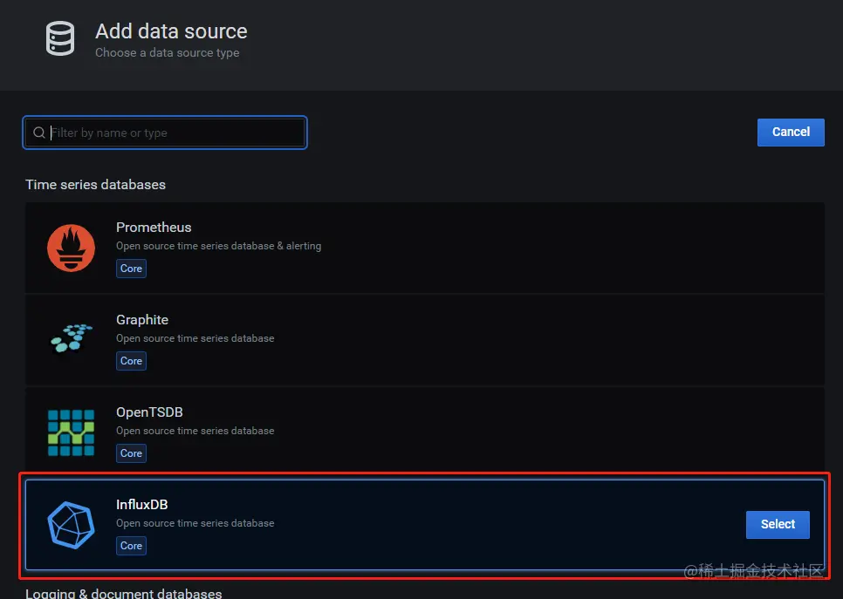Click the Graphite hexagons logo icon
The image size is (843, 599).
point(72,339)
